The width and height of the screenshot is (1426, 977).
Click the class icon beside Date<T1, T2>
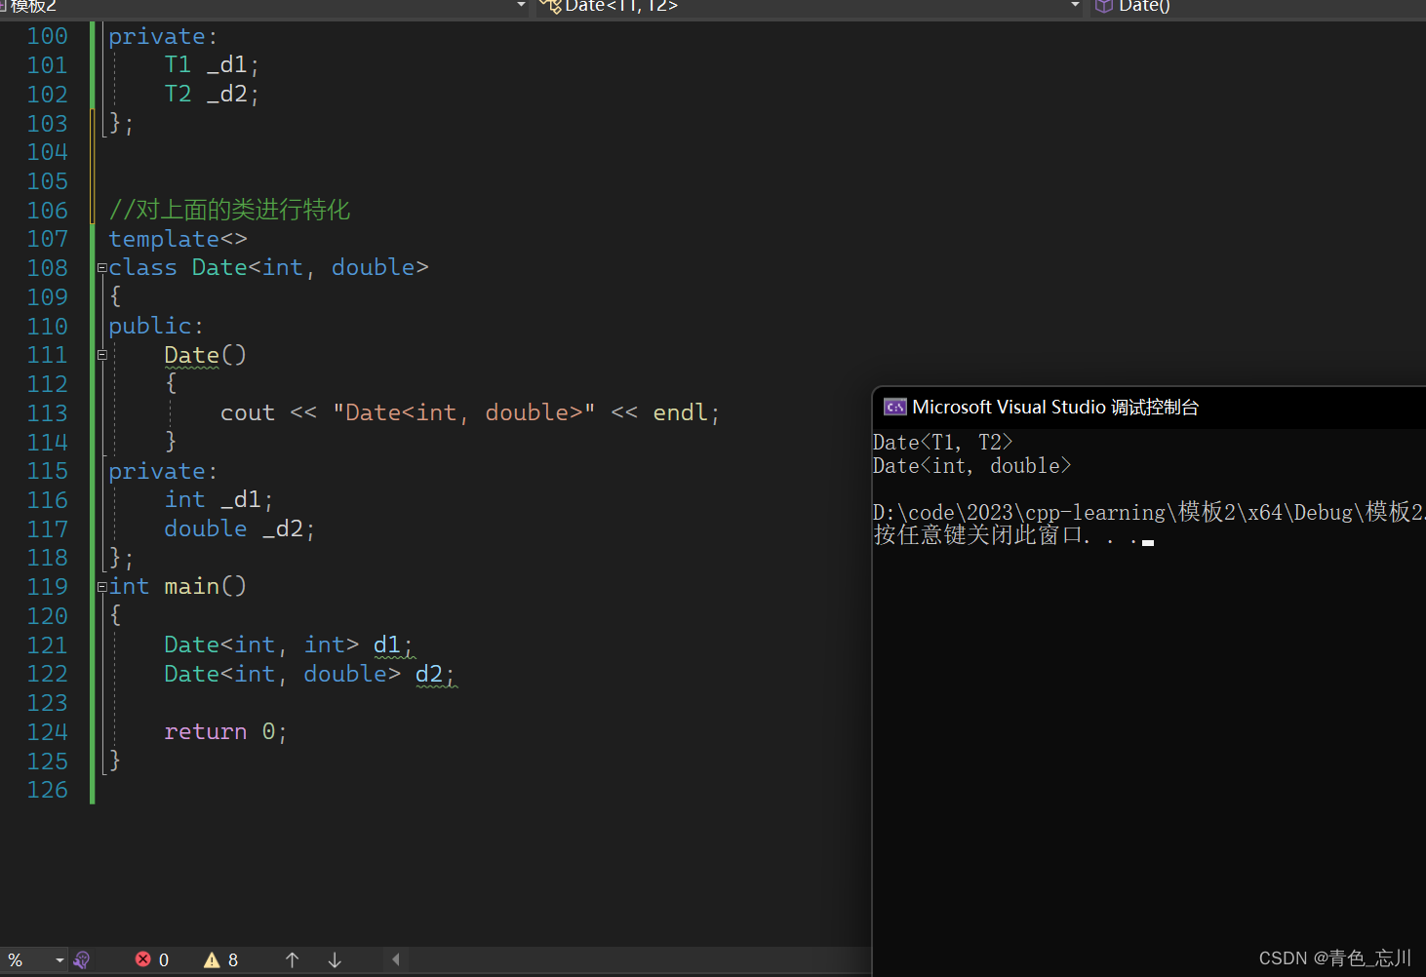tap(551, 6)
